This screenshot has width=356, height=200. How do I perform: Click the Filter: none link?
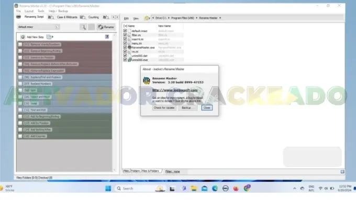pyautogui.click(x=173, y=172)
